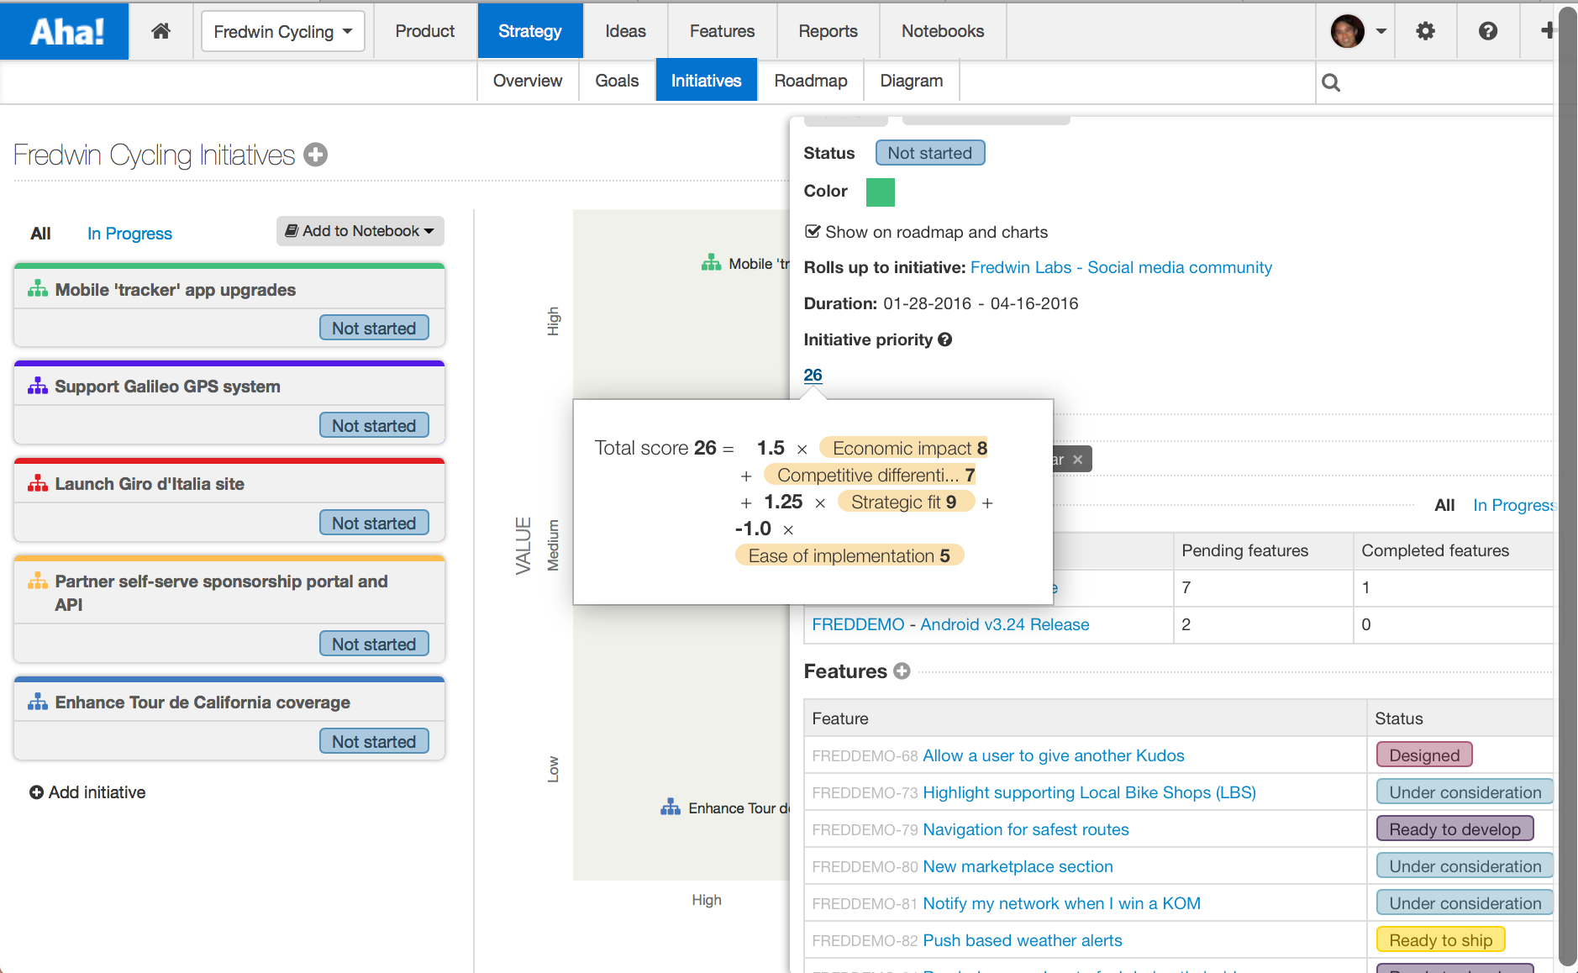Viewport: 1578px width, 973px height.
Task: Click the plus icon beside Fredwin Cycling Initiatives
Action: click(x=314, y=154)
